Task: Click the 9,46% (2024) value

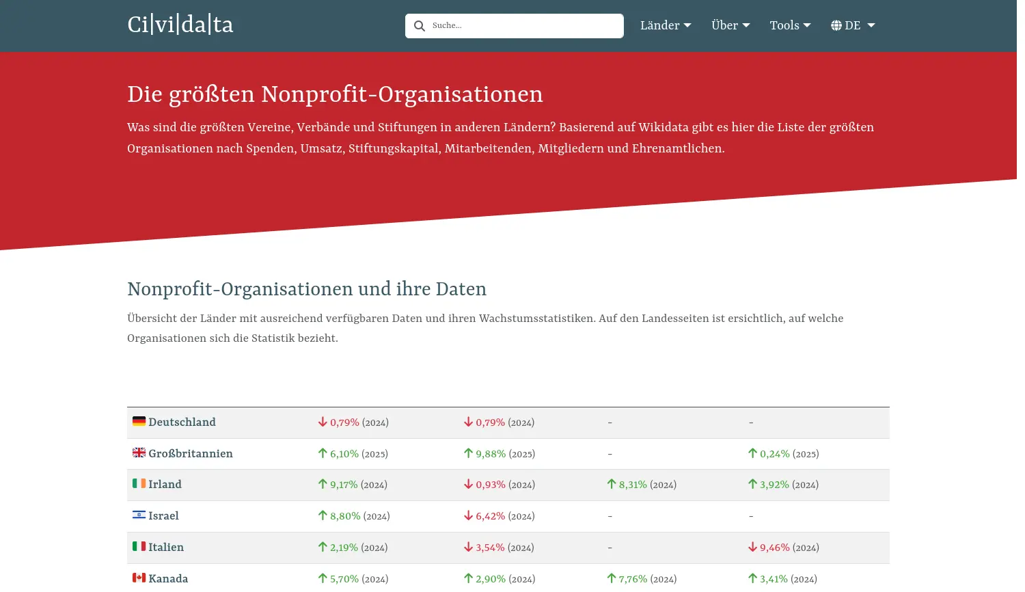Action: pyautogui.click(x=789, y=548)
